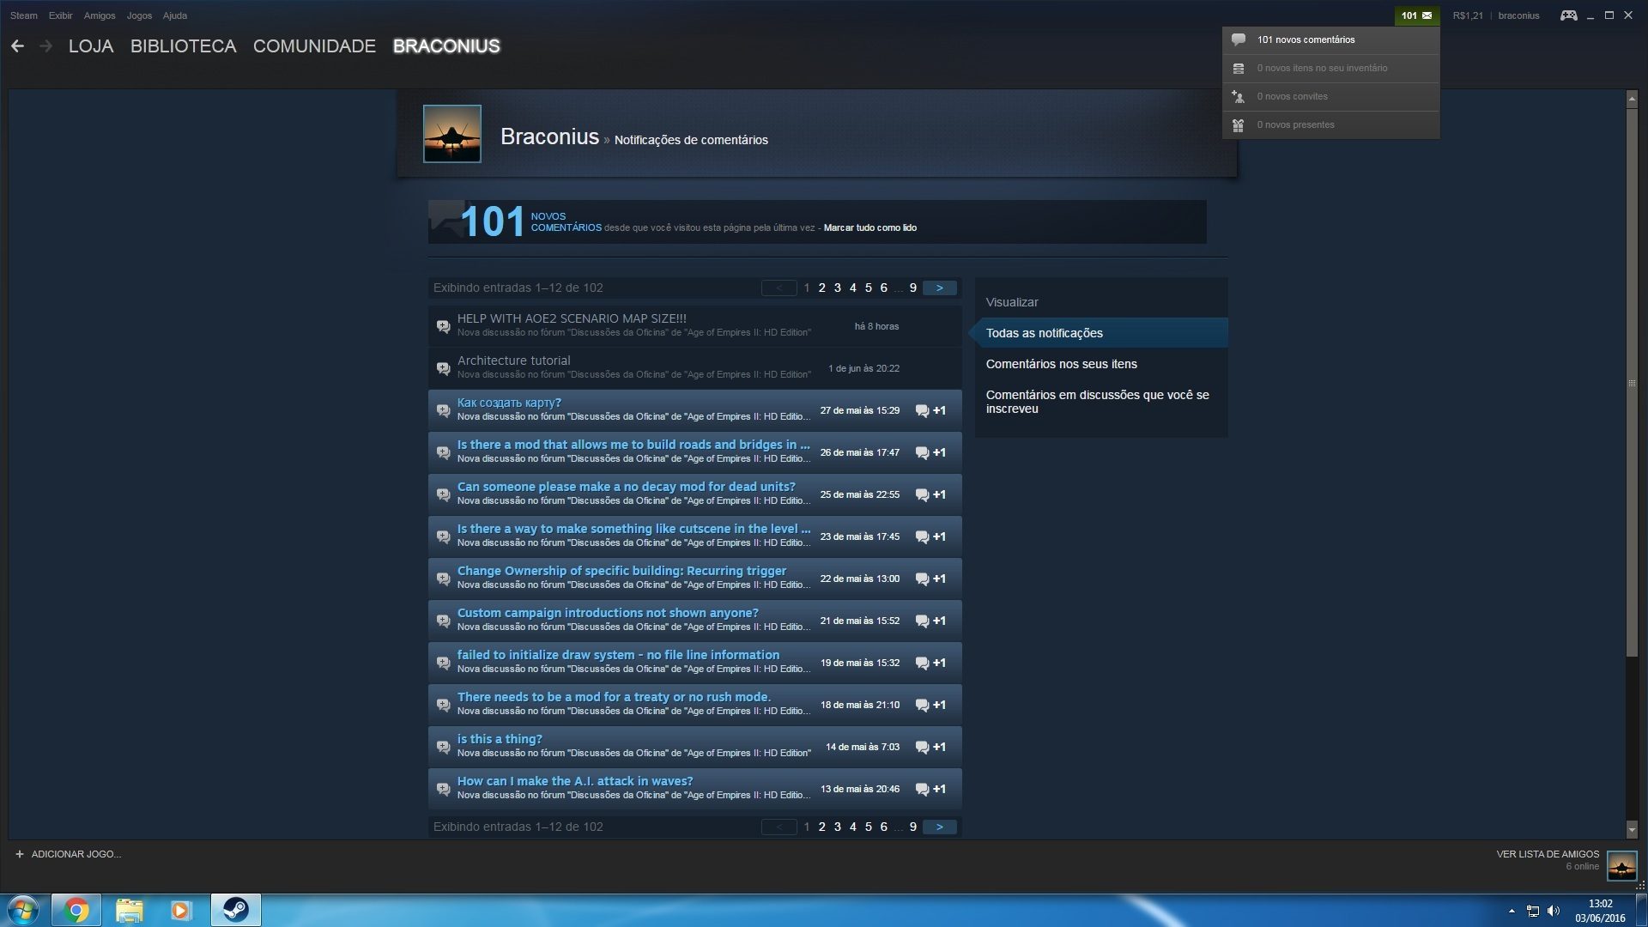
Task: Click Marcar tudo como lido link
Action: (x=869, y=227)
